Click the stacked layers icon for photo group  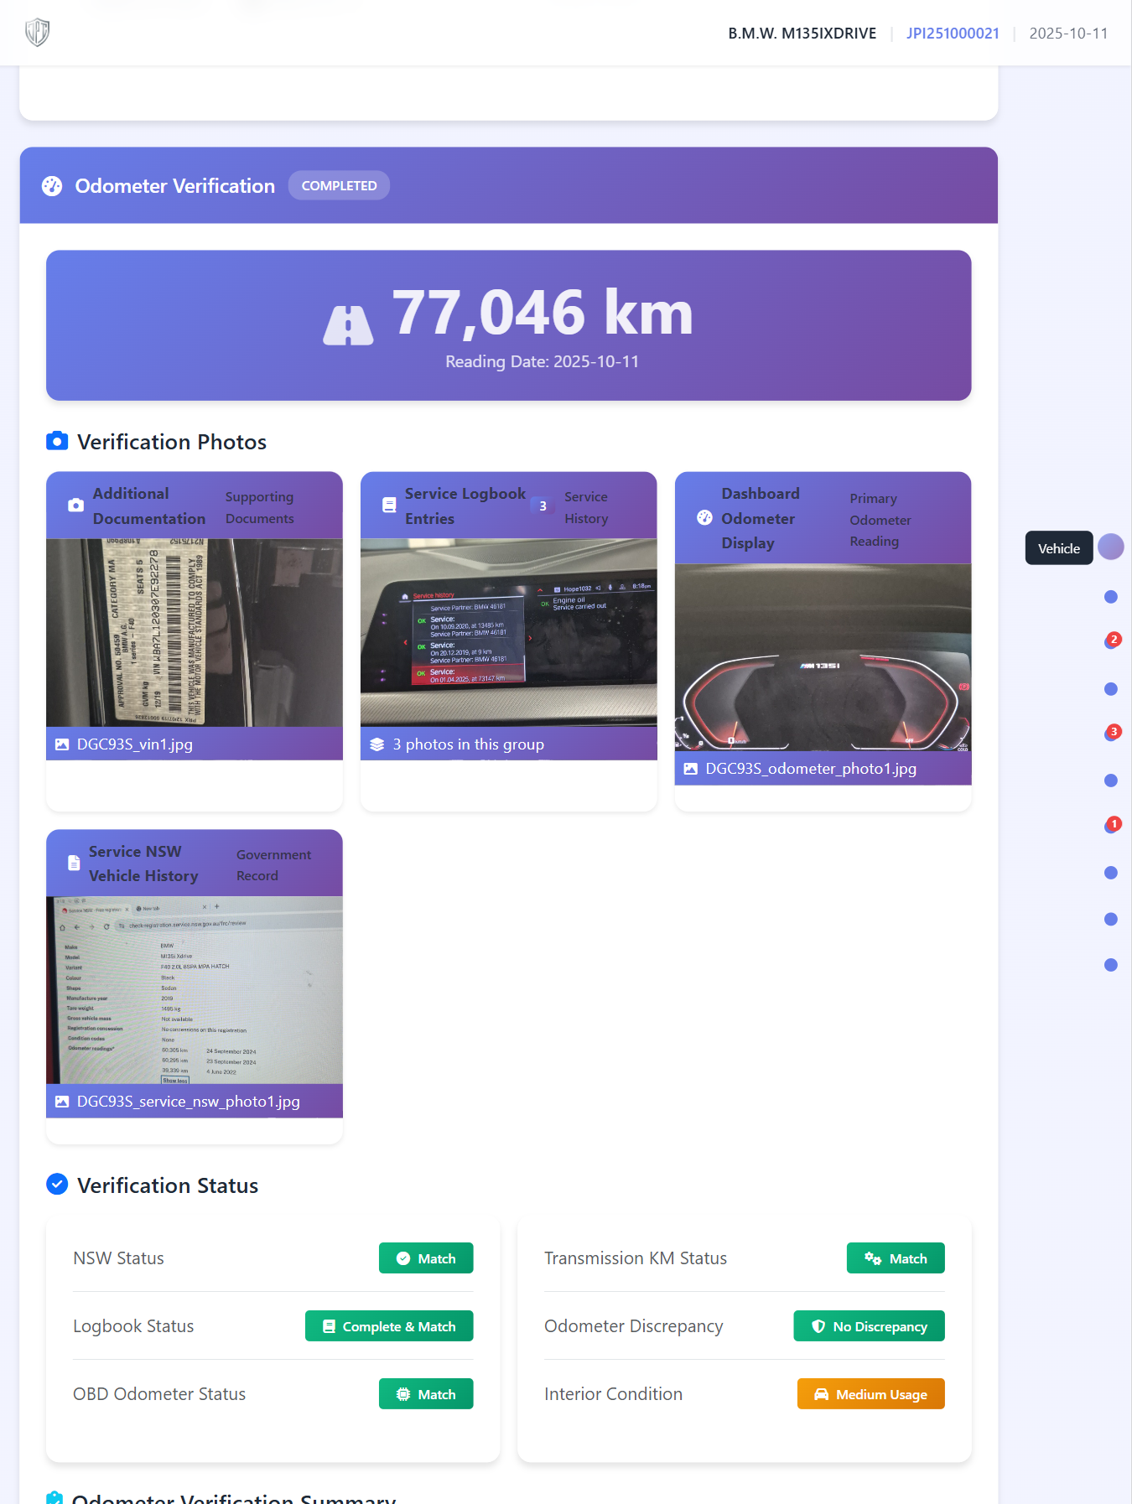pos(377,744)
